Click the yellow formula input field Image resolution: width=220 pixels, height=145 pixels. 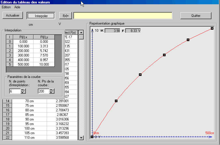click(123, 15)
